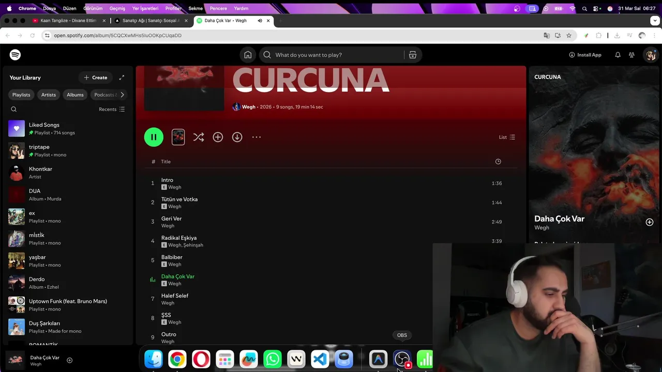
Task: Open the Chrome tab search dropdown arrow
Action: [655, 21]
